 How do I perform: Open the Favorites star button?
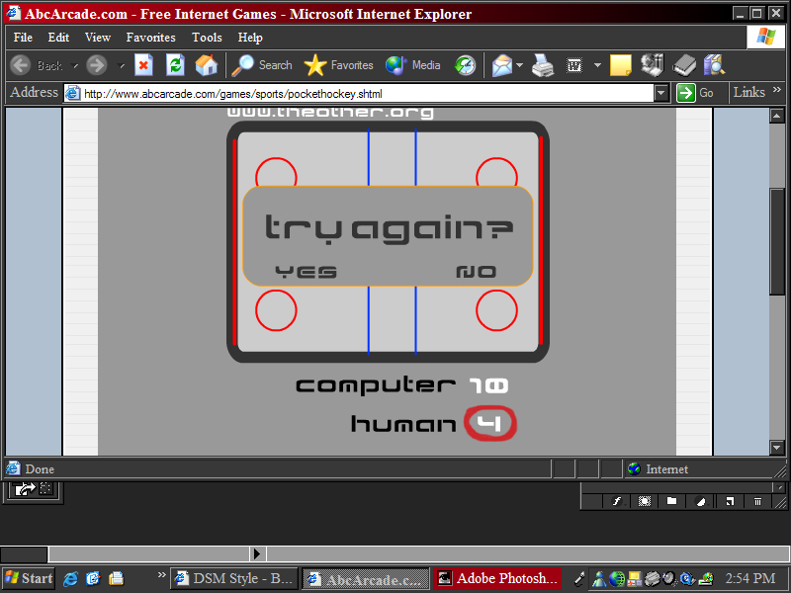[x=338, y=65]
